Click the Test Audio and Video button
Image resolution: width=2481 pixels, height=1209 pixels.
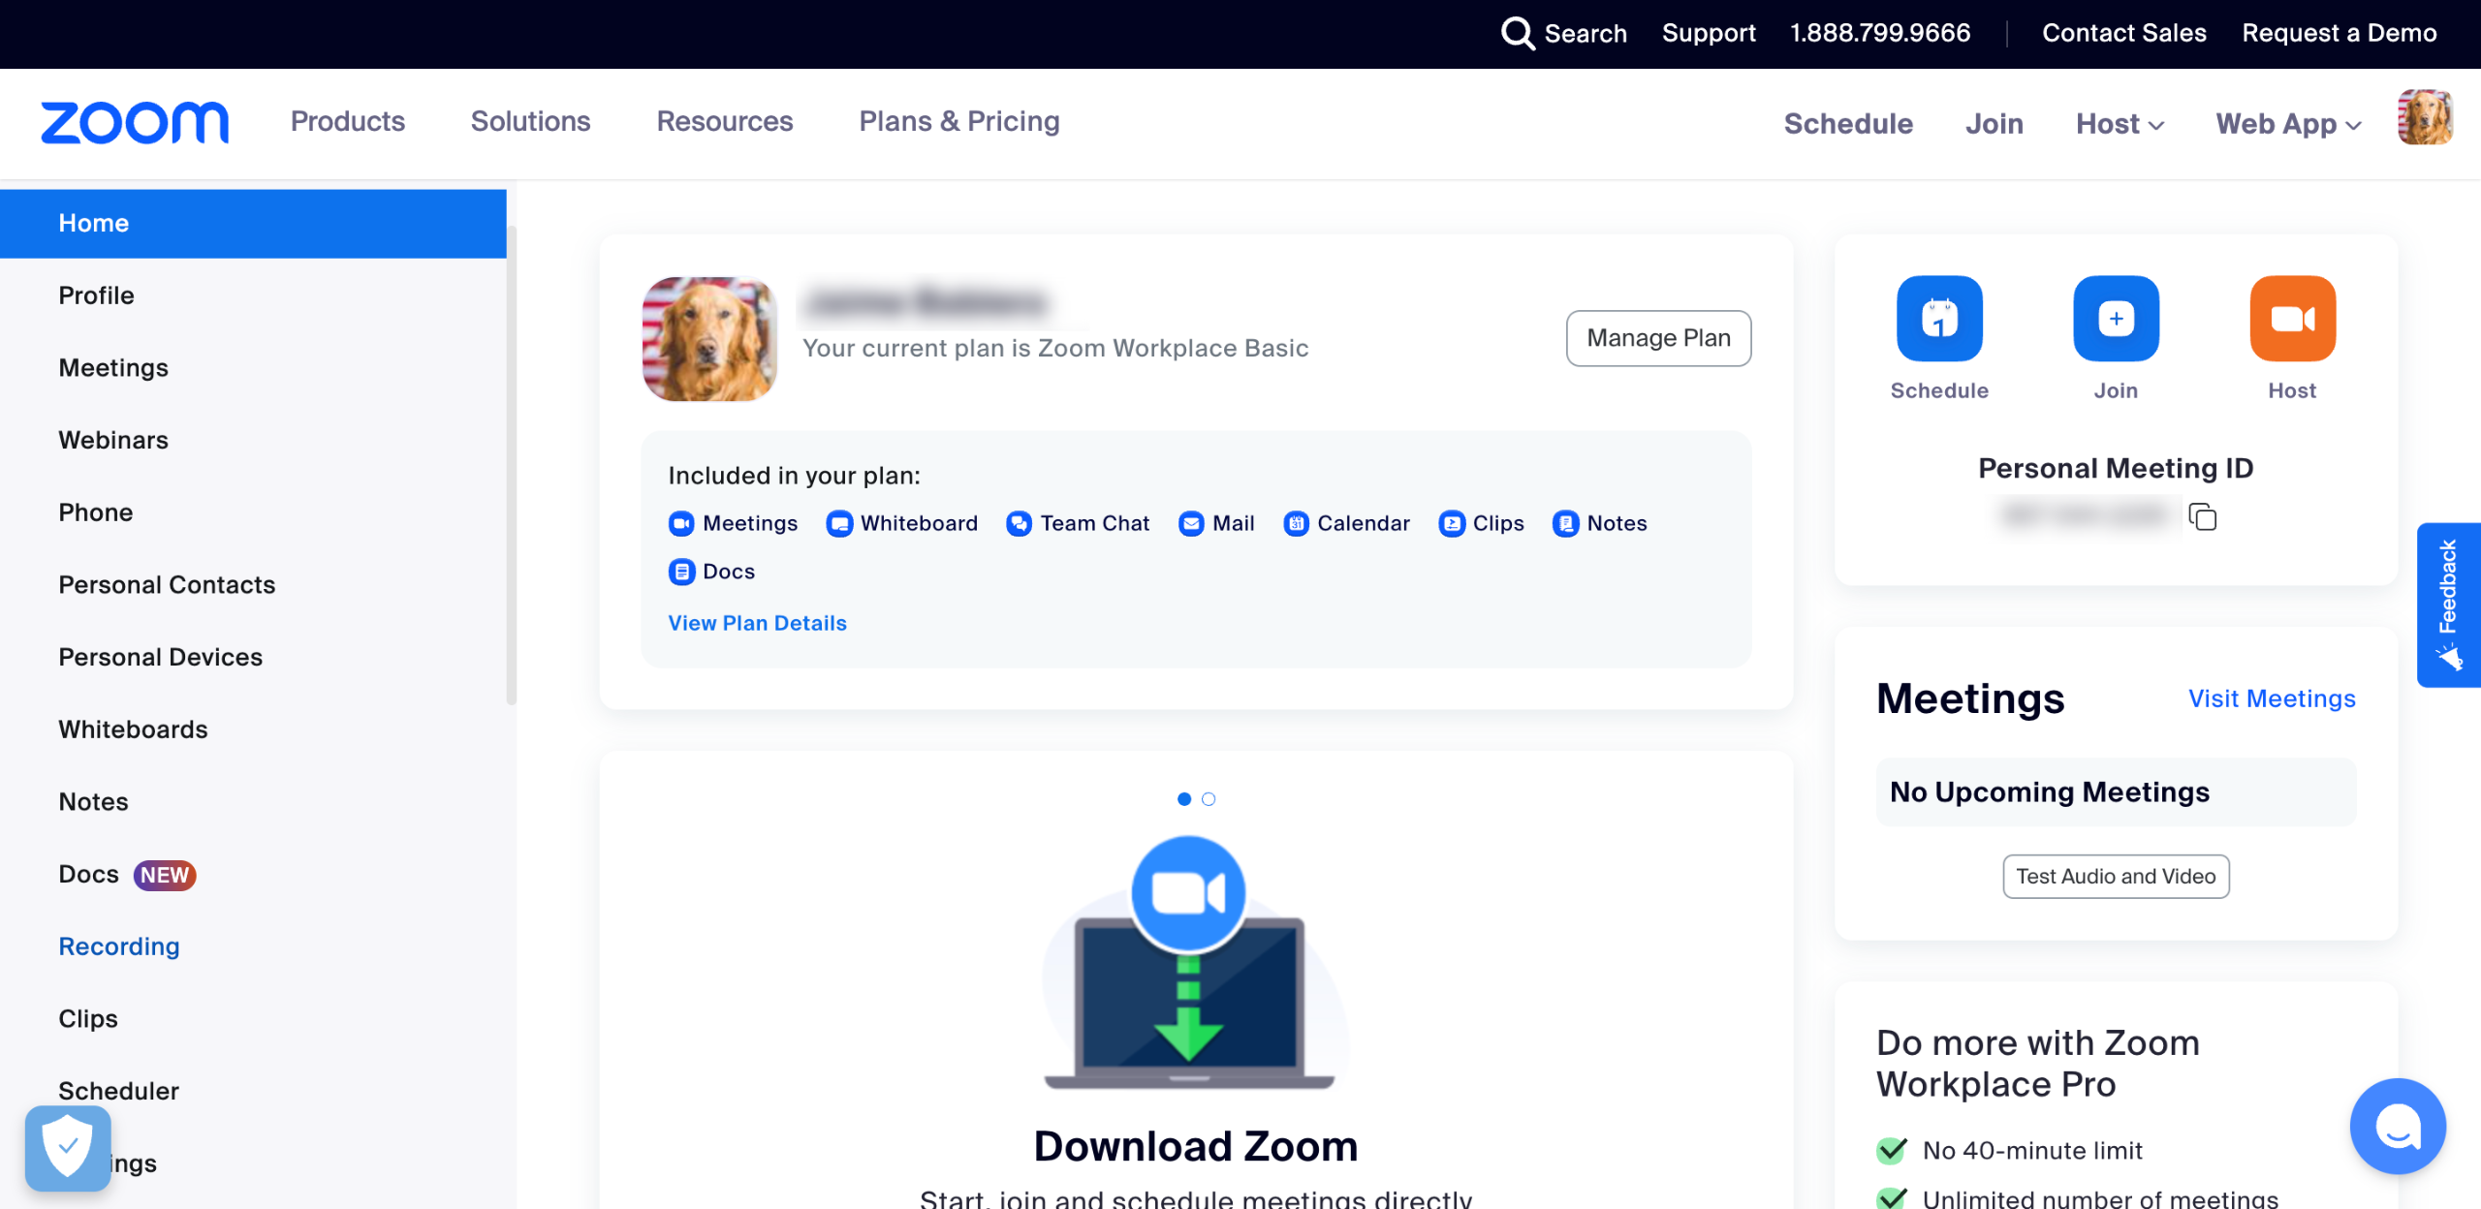[x=2116, y=877]
